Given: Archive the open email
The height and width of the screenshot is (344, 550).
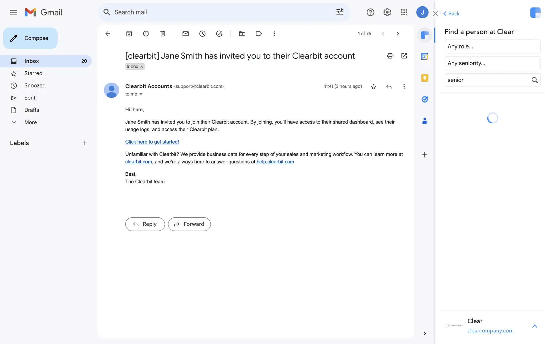Looking at the screenshot, I should tap(129, 34).
